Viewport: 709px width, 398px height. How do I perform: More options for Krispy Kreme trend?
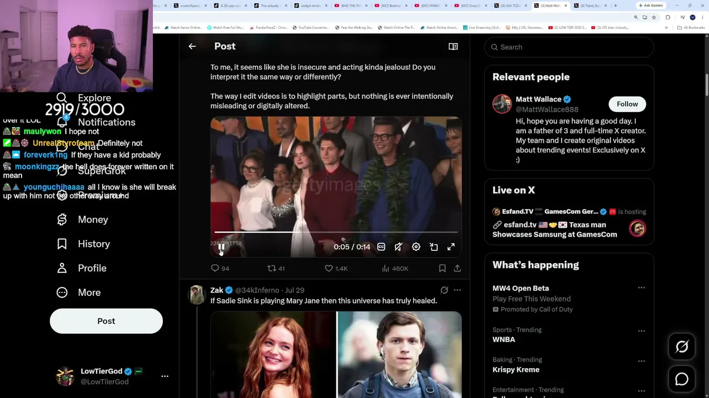(641, 361)
